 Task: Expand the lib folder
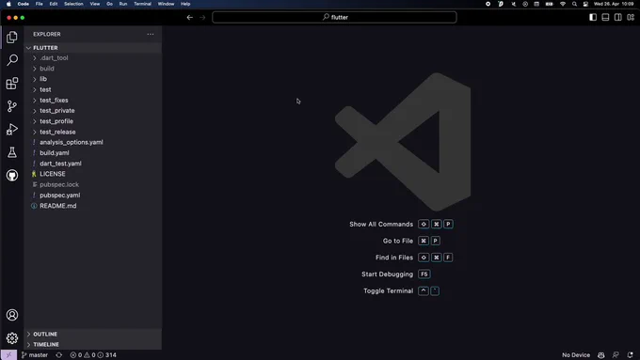(x=92, y=79)
